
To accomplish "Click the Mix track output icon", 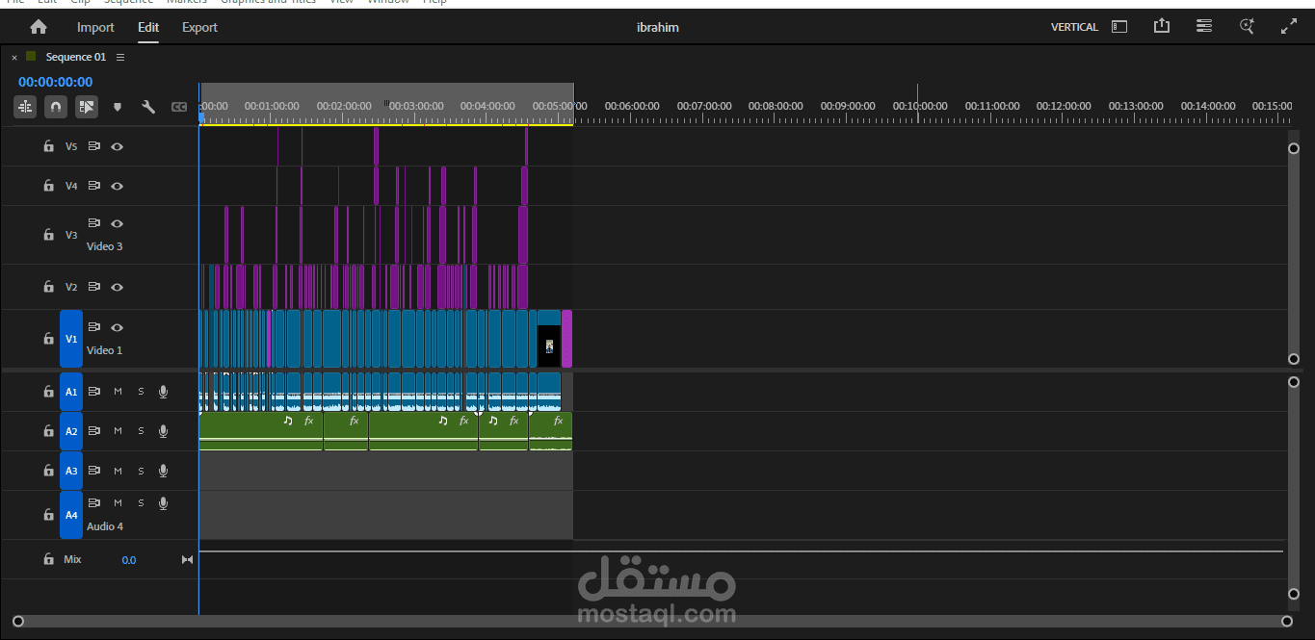I will tap(187, 560).
